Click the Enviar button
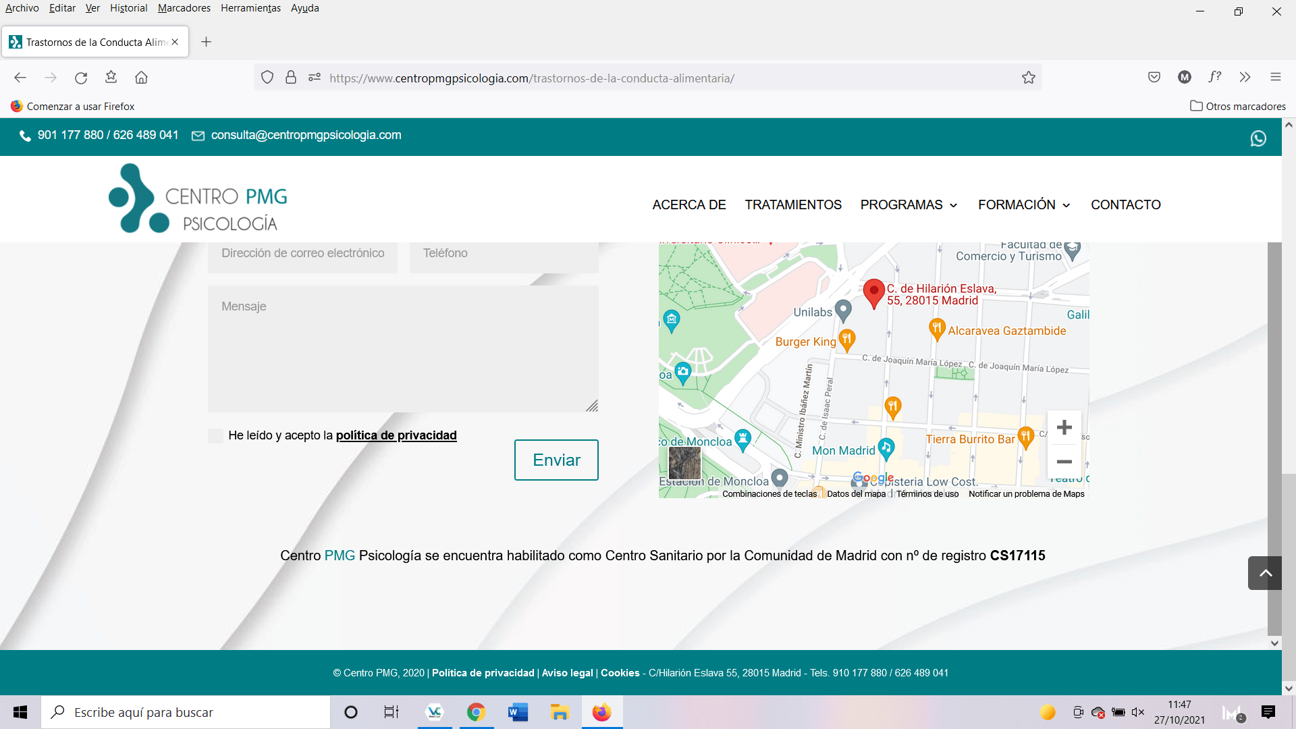The image size is (1296, 729). tap(556, 460)
